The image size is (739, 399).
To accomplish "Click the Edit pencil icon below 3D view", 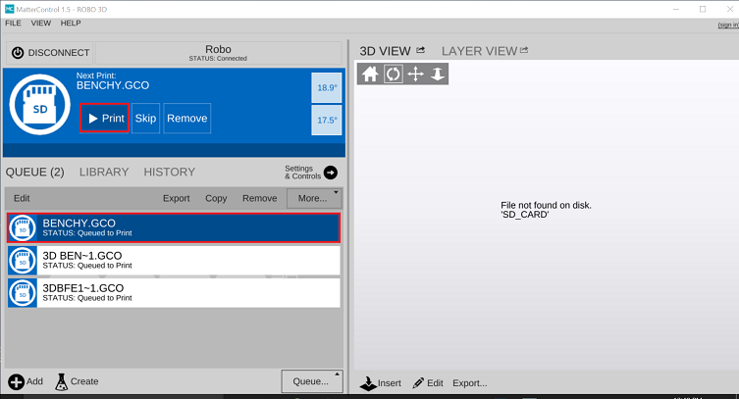I will (x=418, y=383).
